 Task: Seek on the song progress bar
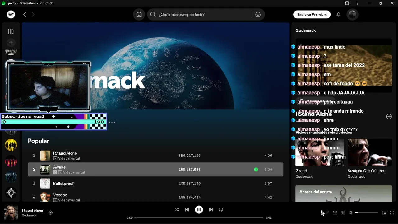tap(199, 217)
